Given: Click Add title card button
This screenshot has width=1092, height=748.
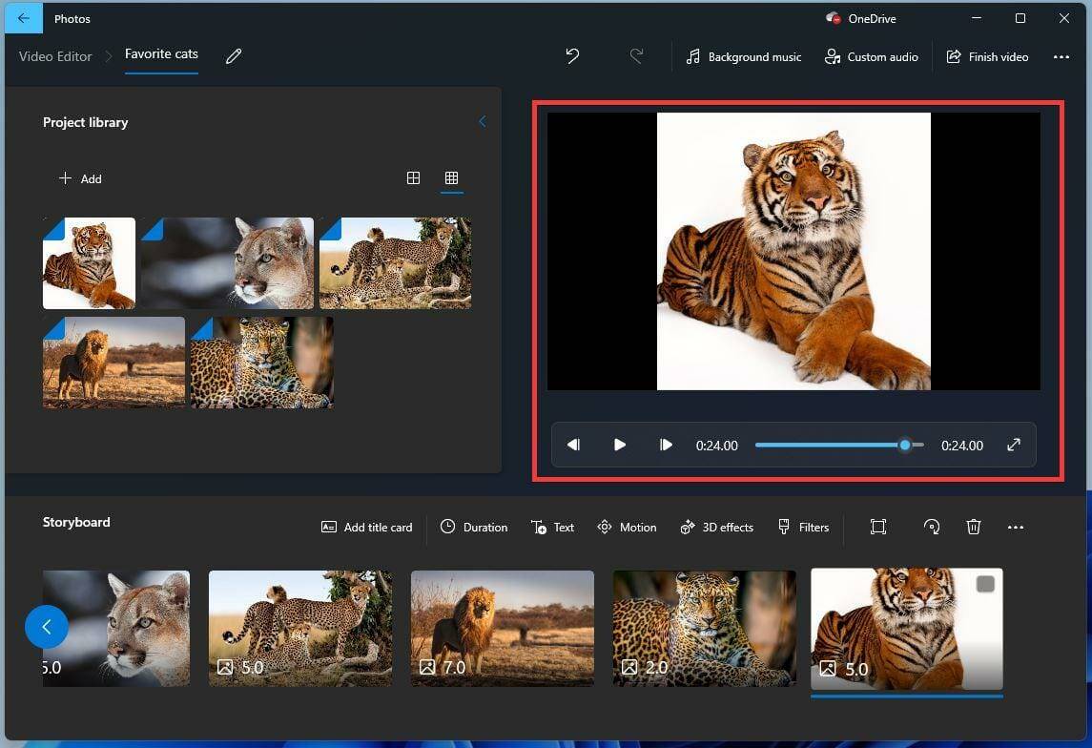Looking at the screenshot, I should 366,527.
